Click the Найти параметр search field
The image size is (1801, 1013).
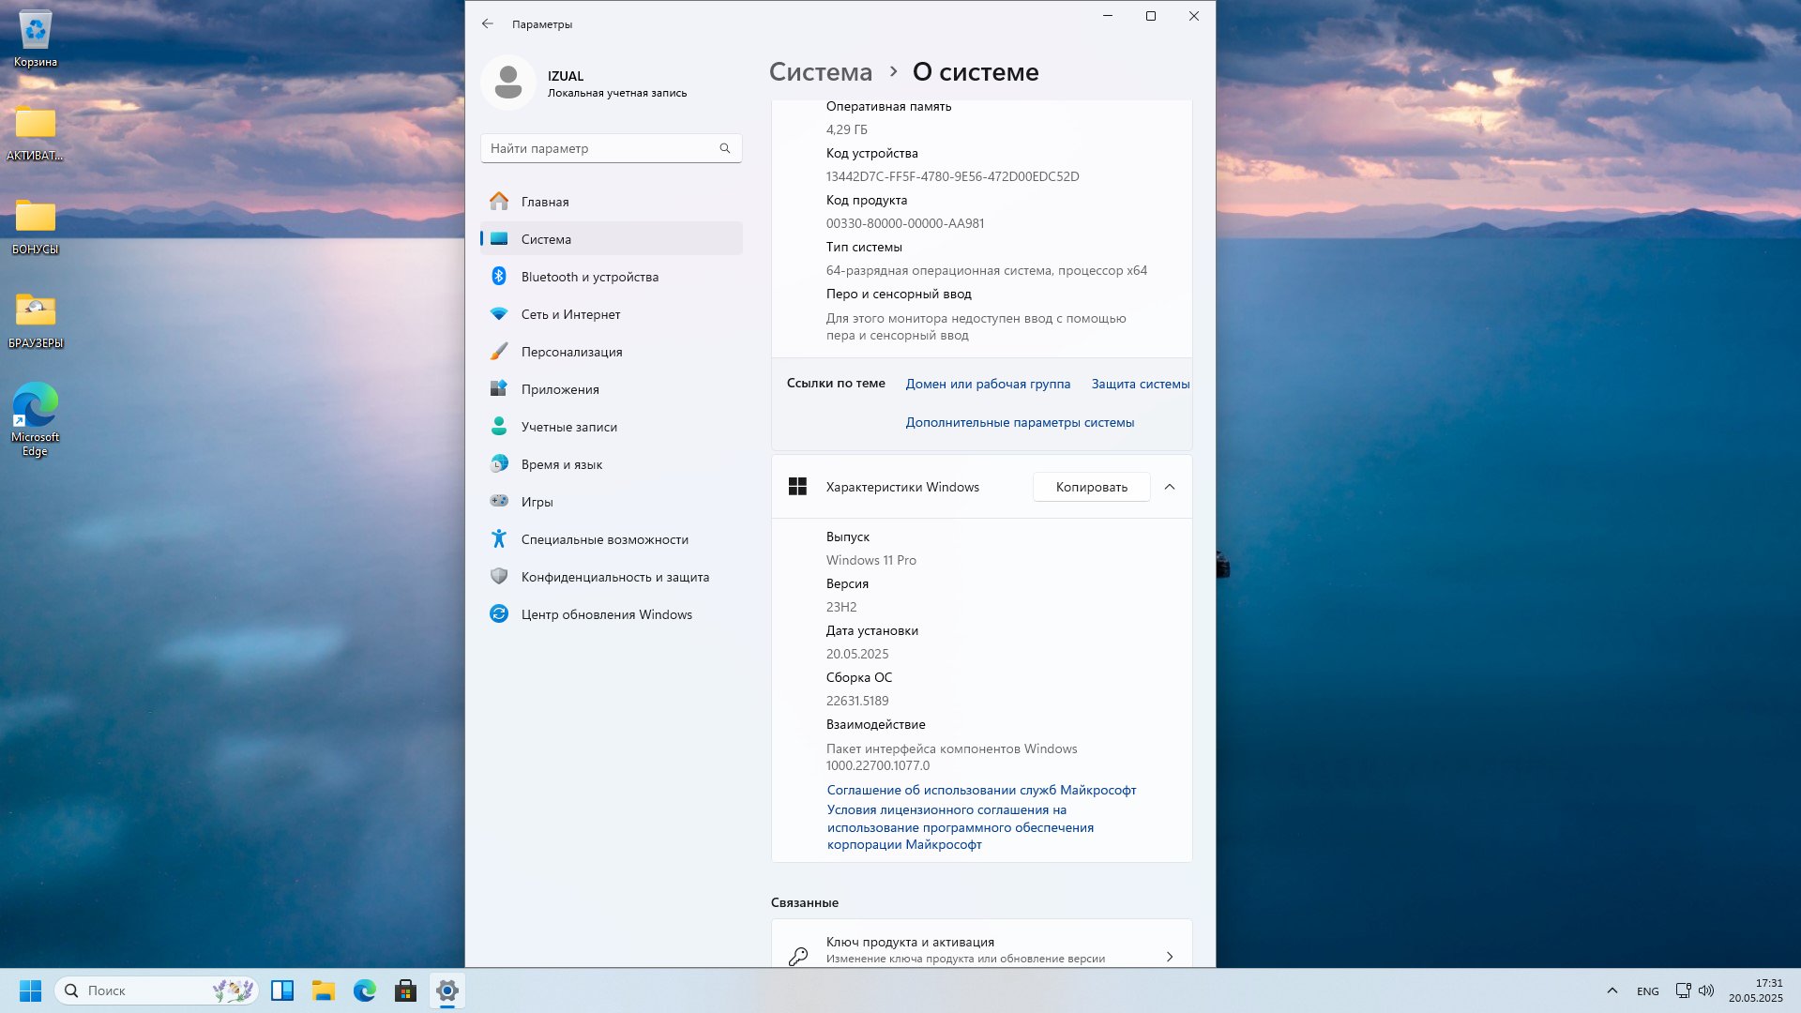pyautogui.click(x=611, y=148)
